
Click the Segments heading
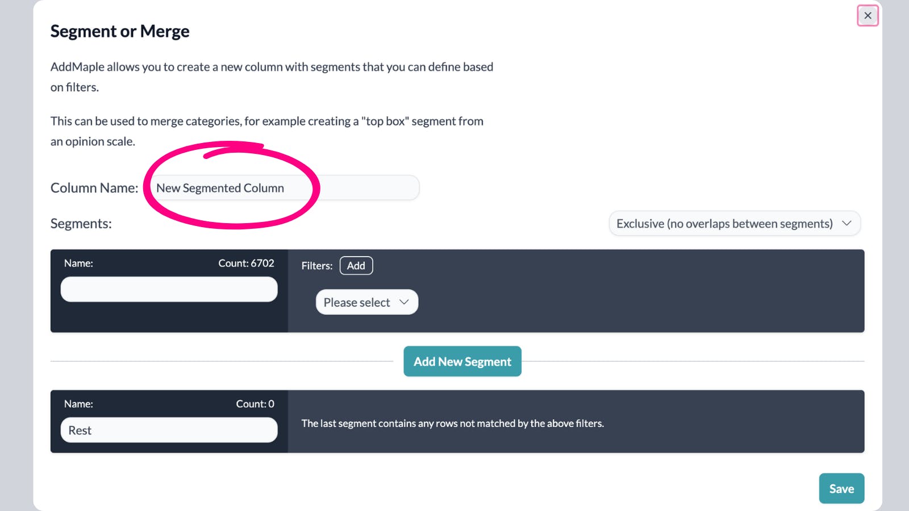click(81, 223)
